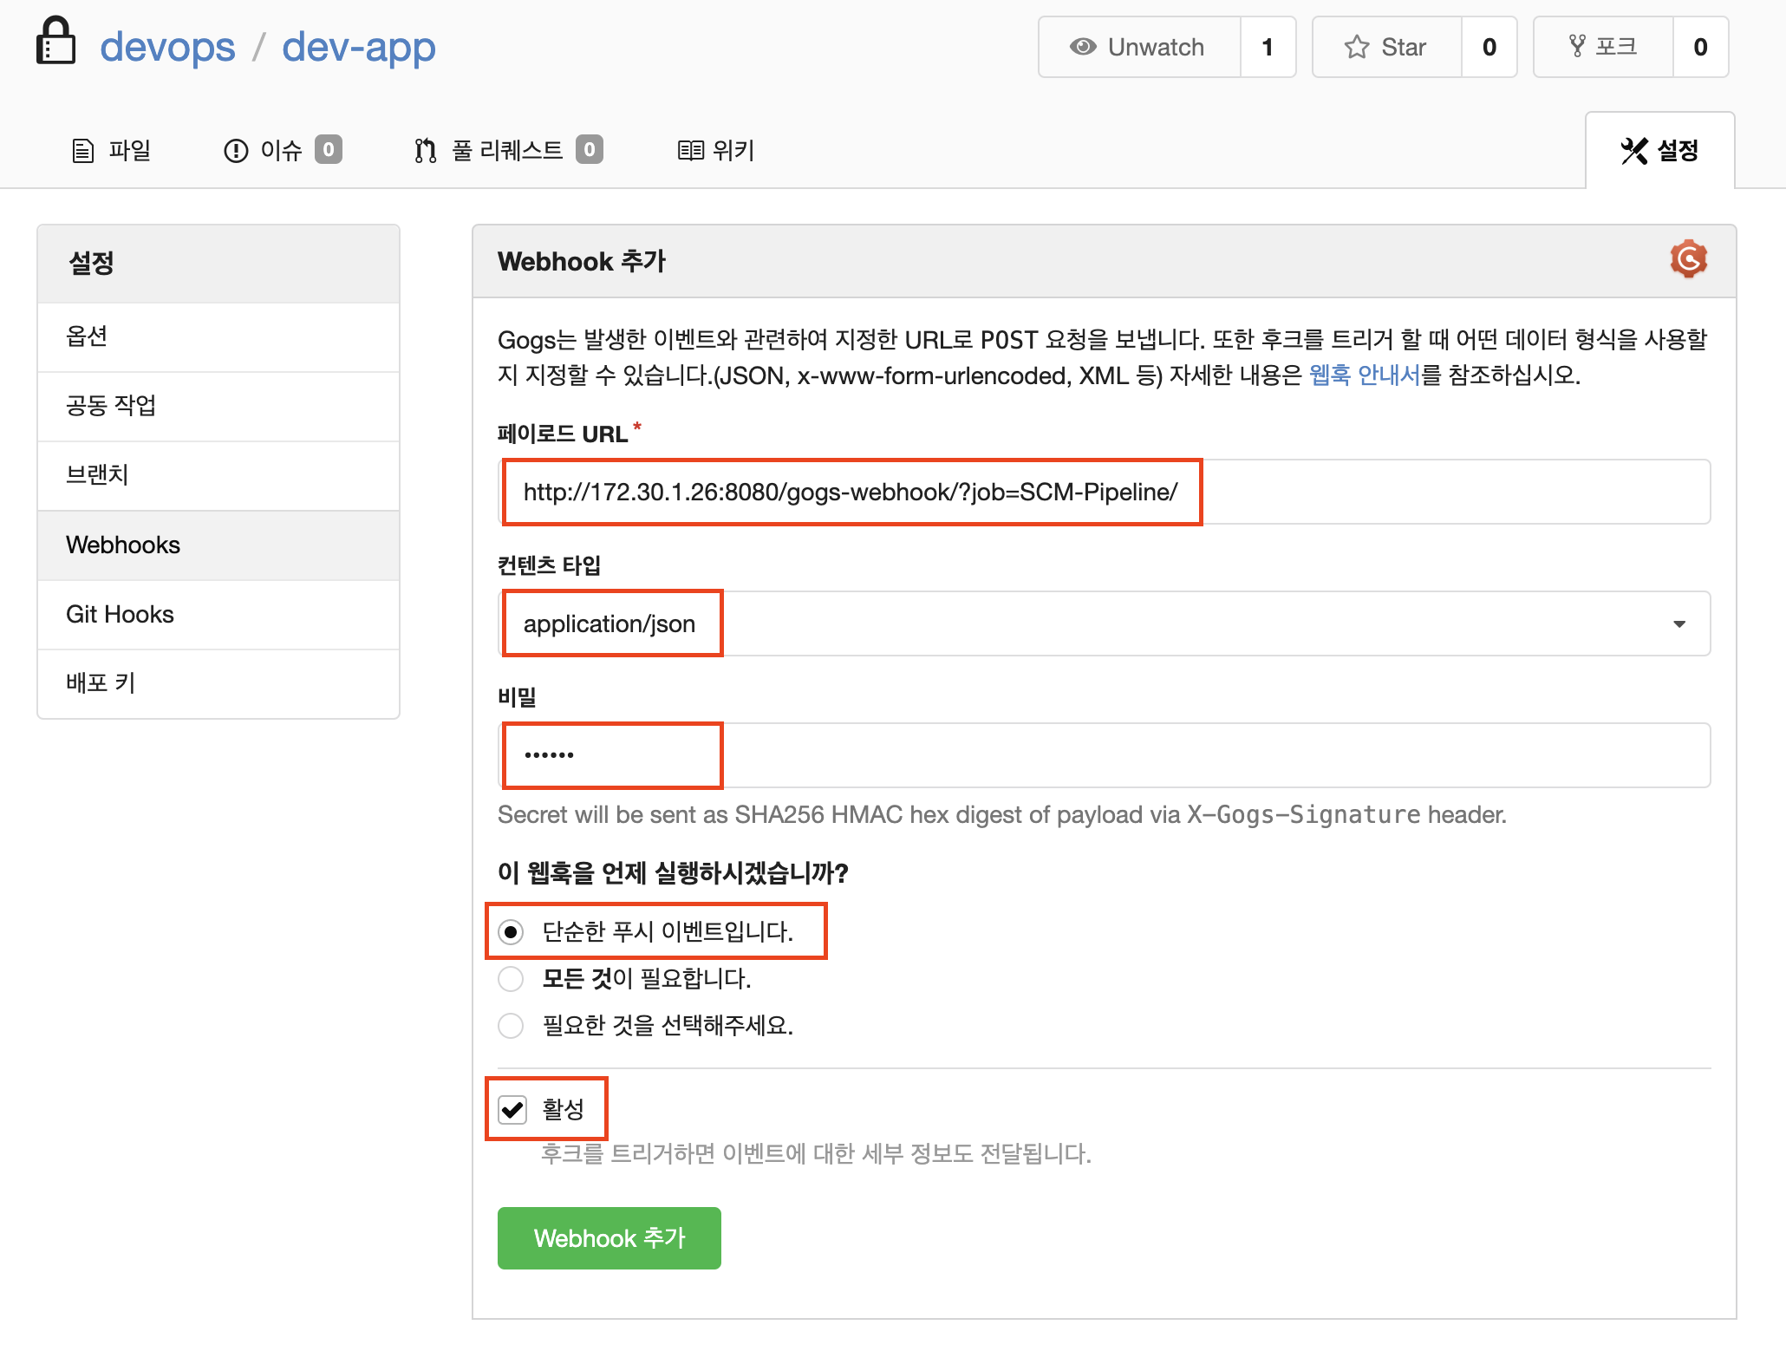This screenshot has width=1786, height=1351.
Task: Click the repository lock icon
Action: click(x=55, y=42)
